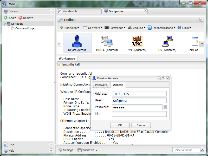Click the File input field
208x156 pixels.
pyautogui.click(x=139, y=114)
